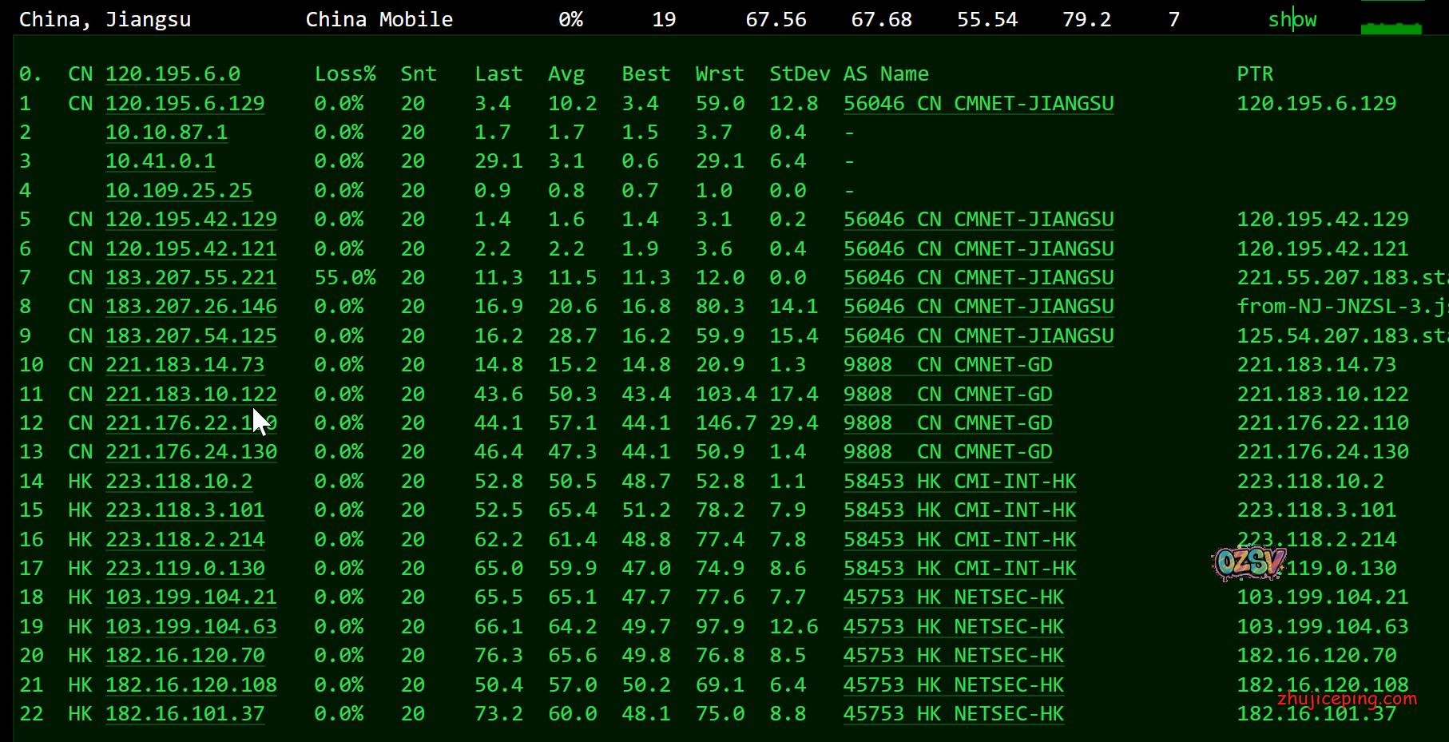Open the 183.207.26.146 IP link
This screenshot has width=1449, height=742.
click(x=191, y=307)
